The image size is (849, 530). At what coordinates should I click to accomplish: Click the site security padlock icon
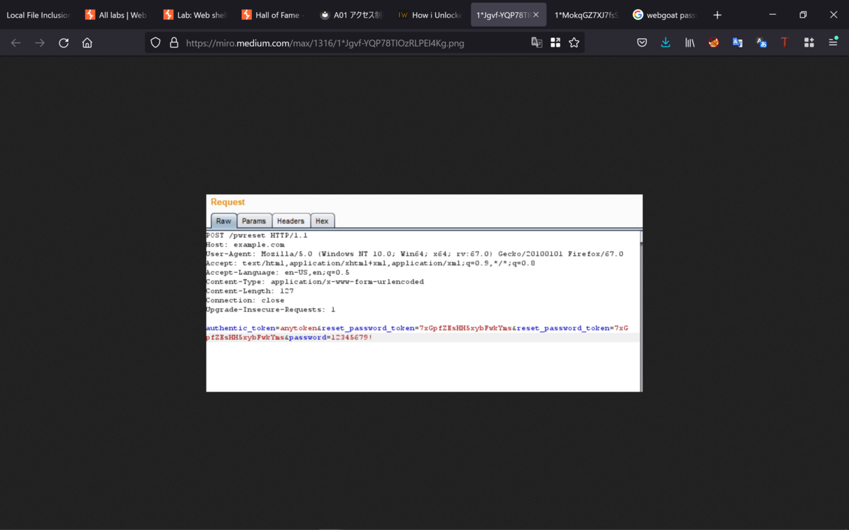coord(174,43)
